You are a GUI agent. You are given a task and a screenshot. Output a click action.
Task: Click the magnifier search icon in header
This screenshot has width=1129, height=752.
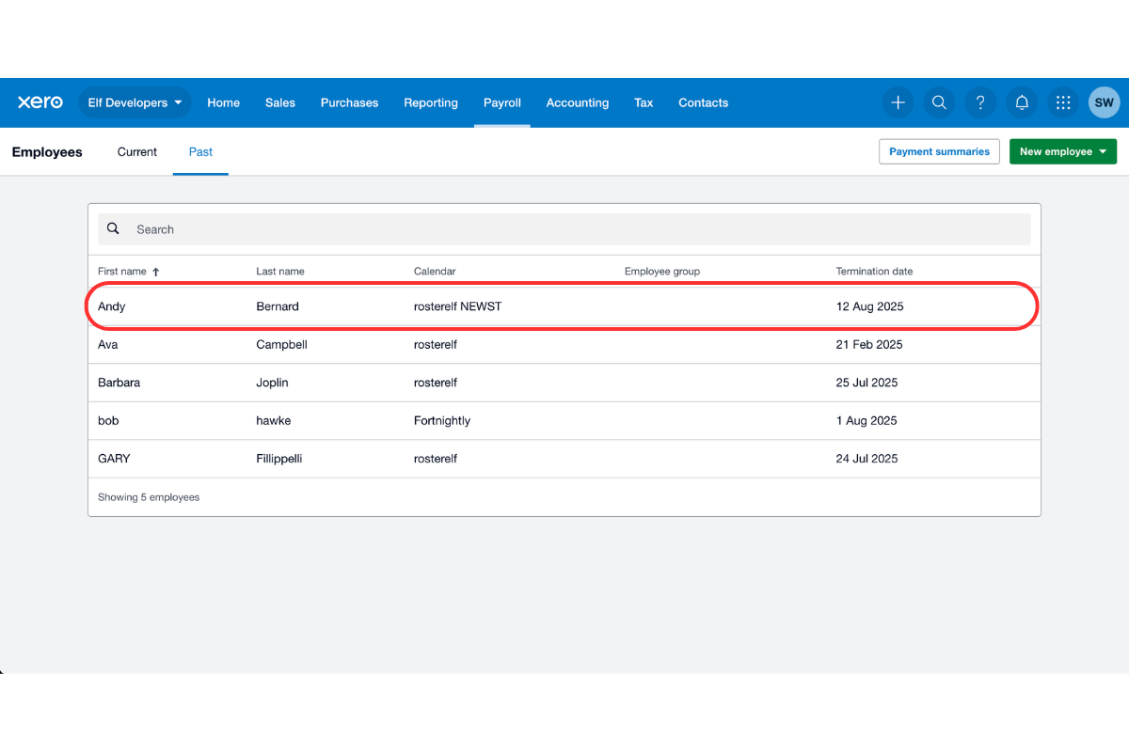pyautogui.click(x=939, y=102)
